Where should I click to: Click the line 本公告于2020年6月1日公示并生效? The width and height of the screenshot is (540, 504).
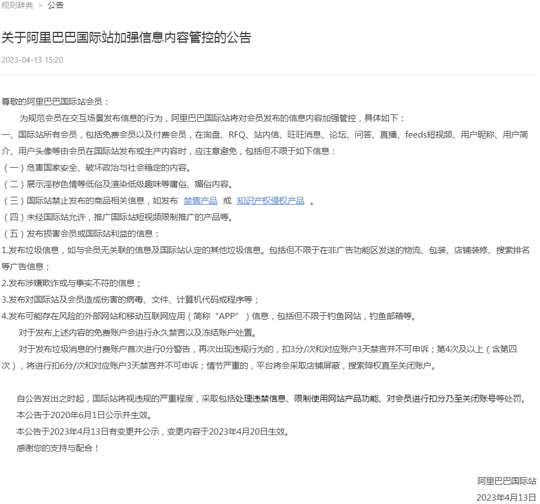pos(84,415)
